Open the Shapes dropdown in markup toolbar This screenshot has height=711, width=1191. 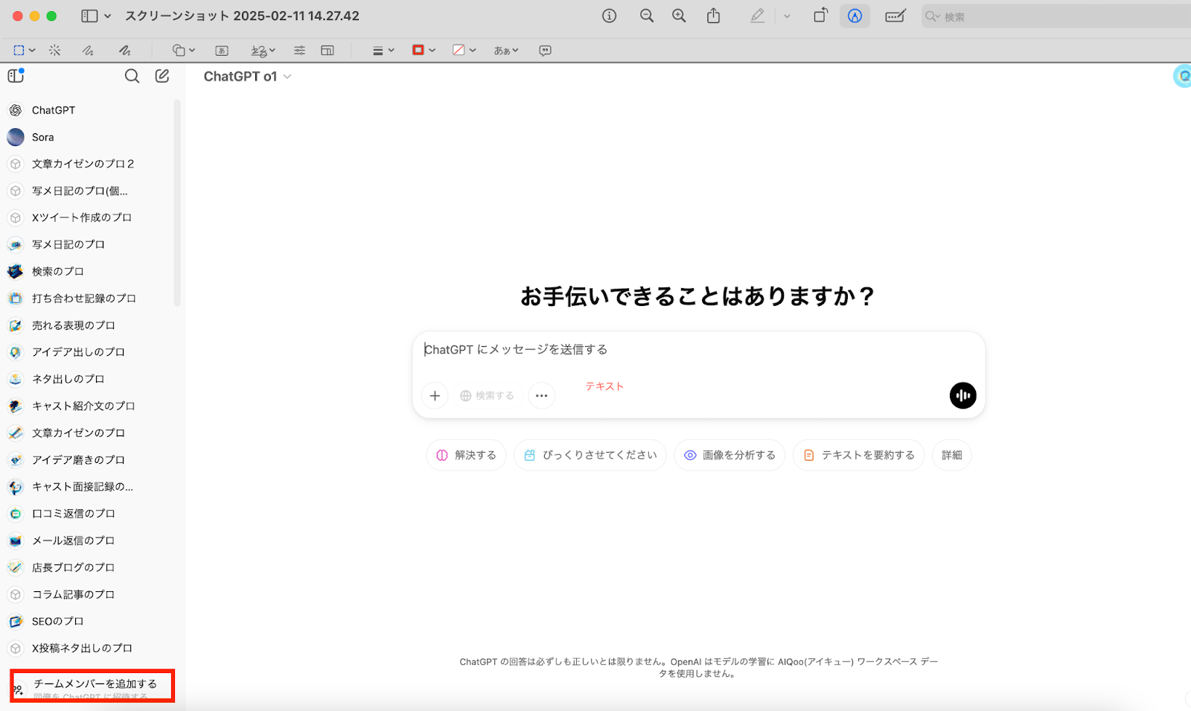(x=183, y=51)
